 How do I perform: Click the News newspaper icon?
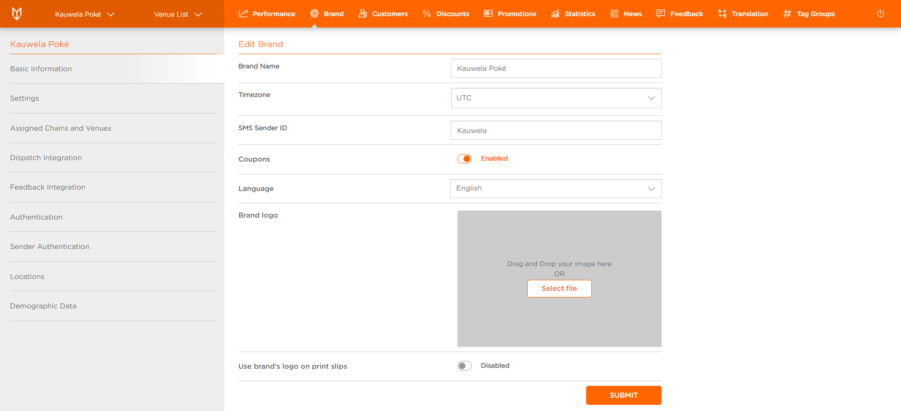click(x=615, y=14)
